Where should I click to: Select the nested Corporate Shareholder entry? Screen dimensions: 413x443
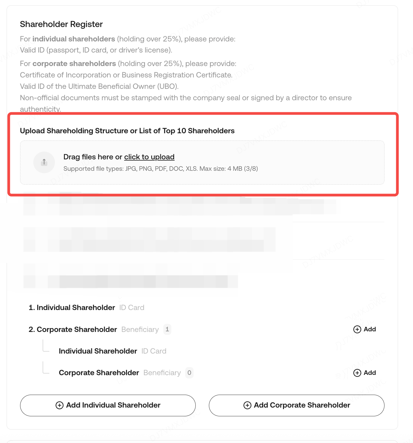pyautogui.click(x=99, y=373)
